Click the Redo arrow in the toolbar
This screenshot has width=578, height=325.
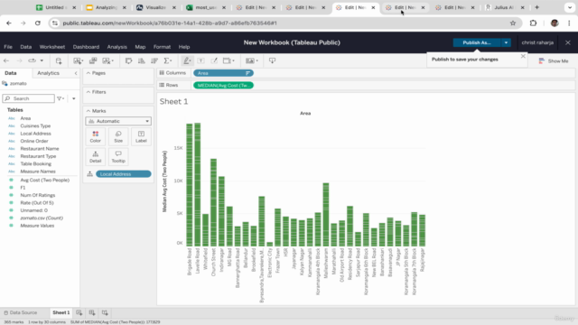[19, 60]
